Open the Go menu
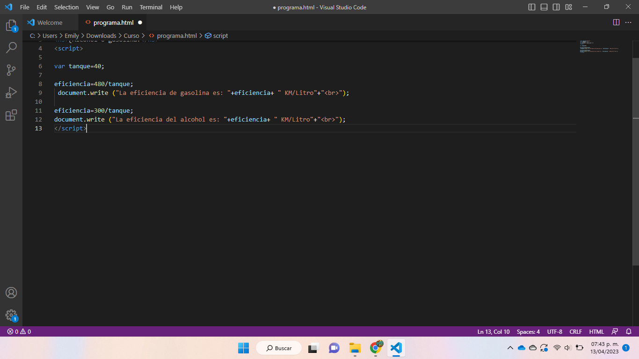 click(x=110, y=7)
